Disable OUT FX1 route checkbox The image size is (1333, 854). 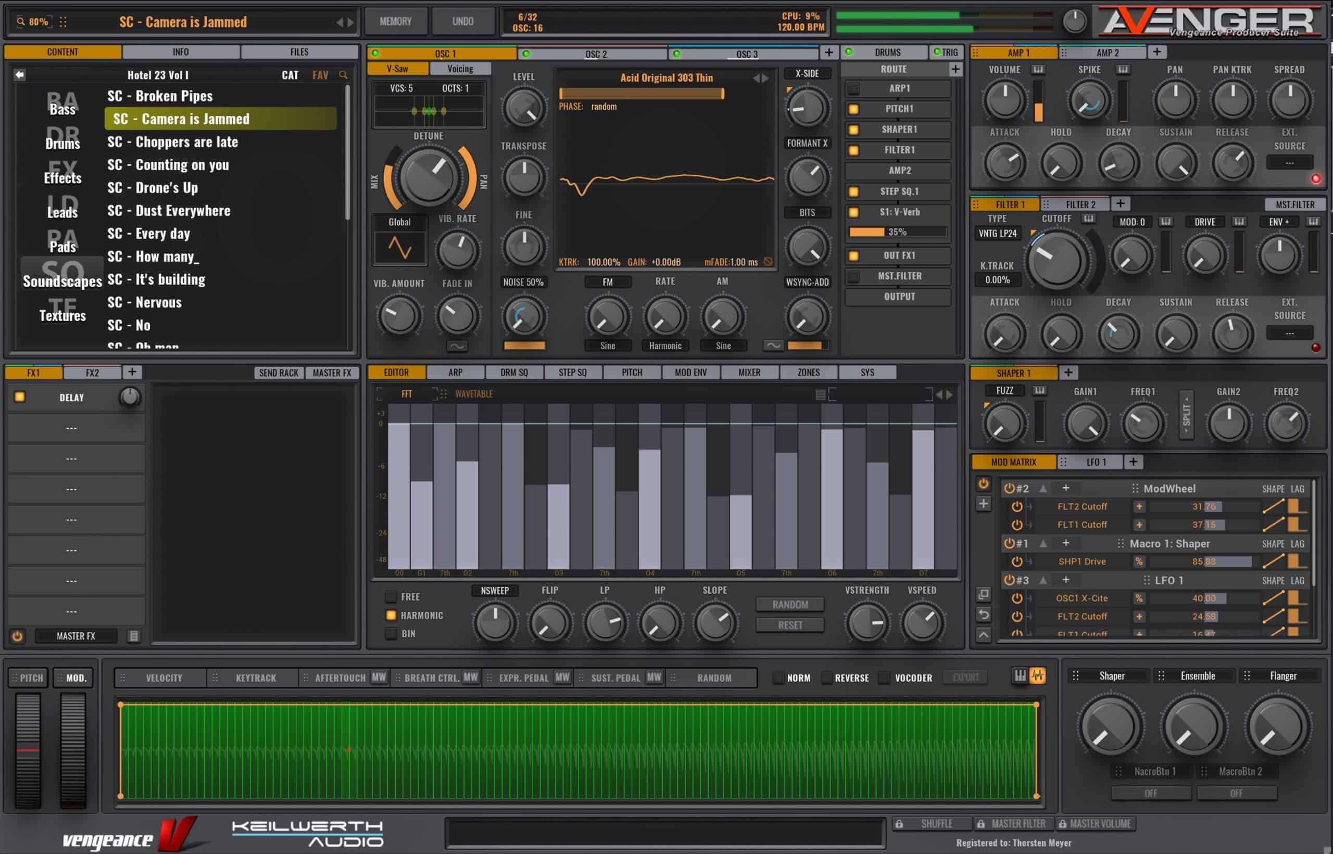[x=854, y=256]
